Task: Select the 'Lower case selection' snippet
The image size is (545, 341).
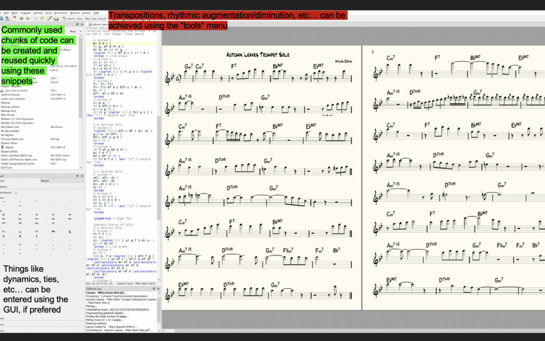Action: pos(13,99)
